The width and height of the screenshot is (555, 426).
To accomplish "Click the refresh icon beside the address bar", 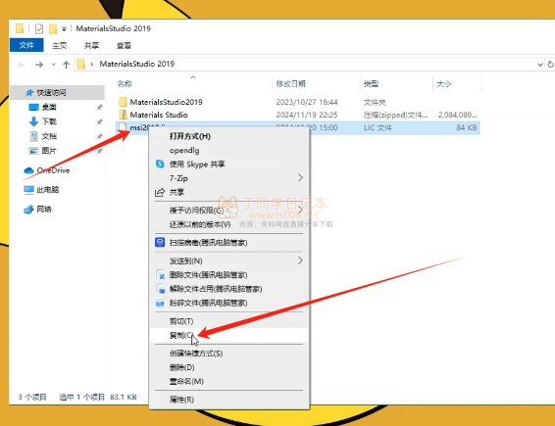I will [550, 65].
